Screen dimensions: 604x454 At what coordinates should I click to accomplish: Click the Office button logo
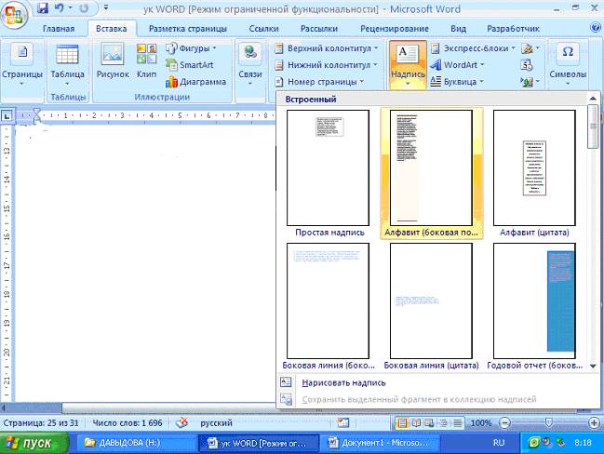15,11
